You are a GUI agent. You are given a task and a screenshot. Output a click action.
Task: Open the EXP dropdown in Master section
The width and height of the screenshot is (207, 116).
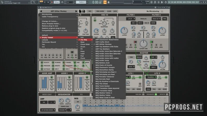click(153, 57)
